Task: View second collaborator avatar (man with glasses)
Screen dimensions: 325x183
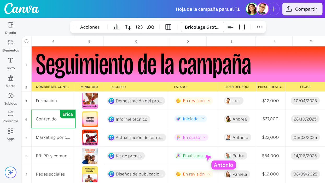Action: 262,9
